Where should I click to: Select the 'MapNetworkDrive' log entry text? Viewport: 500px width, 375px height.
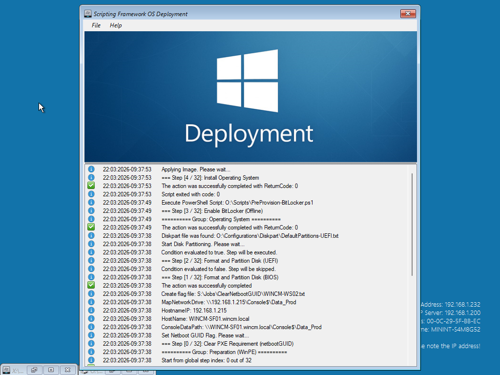(x=229, y=302)
